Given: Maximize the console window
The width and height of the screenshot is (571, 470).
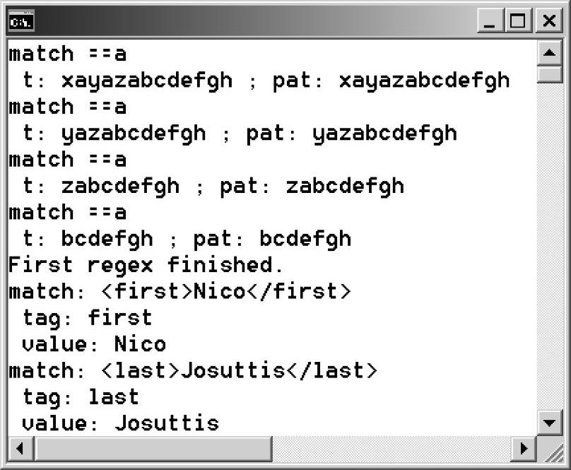Looking at the screenshot, I should [519, 21].
